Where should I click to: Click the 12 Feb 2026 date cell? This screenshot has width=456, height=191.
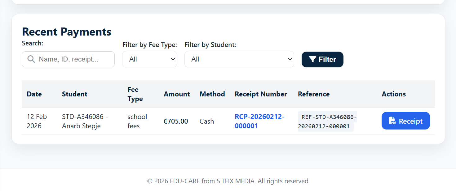pos(37,121)
